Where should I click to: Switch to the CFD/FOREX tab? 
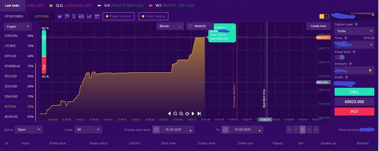click(14, 16)
